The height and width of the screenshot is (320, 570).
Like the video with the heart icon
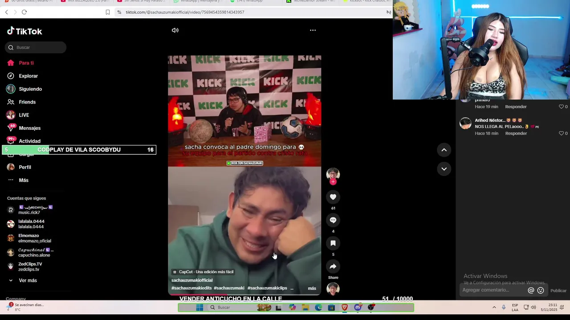pos(333,197)
